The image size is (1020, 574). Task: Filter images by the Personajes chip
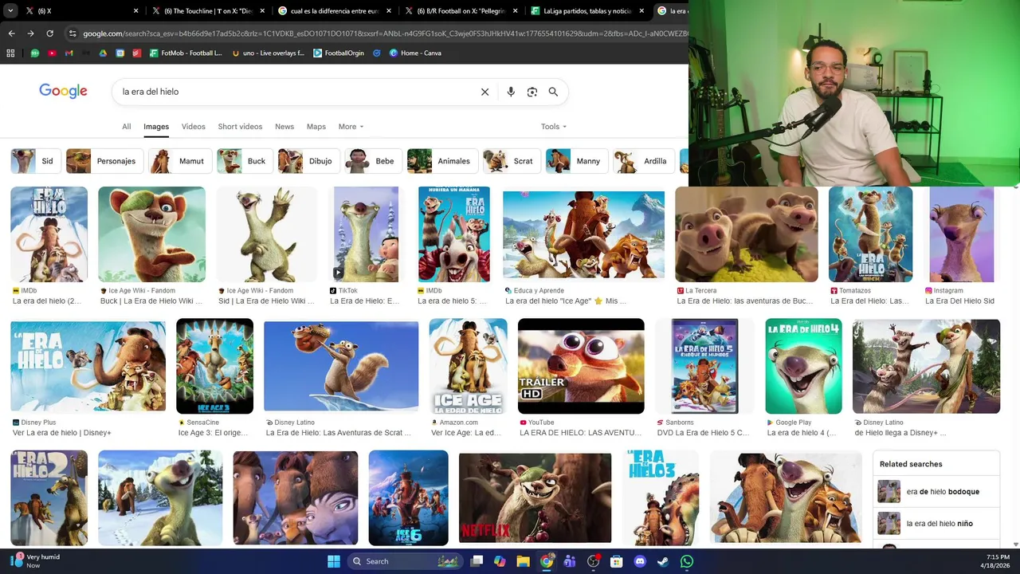coord(104,161)
